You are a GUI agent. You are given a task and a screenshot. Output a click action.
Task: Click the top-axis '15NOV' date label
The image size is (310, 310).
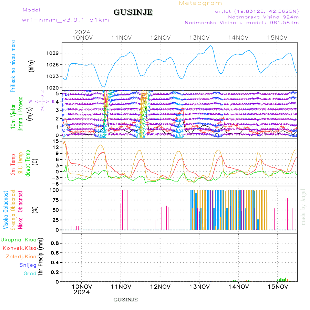pos(277,38)
